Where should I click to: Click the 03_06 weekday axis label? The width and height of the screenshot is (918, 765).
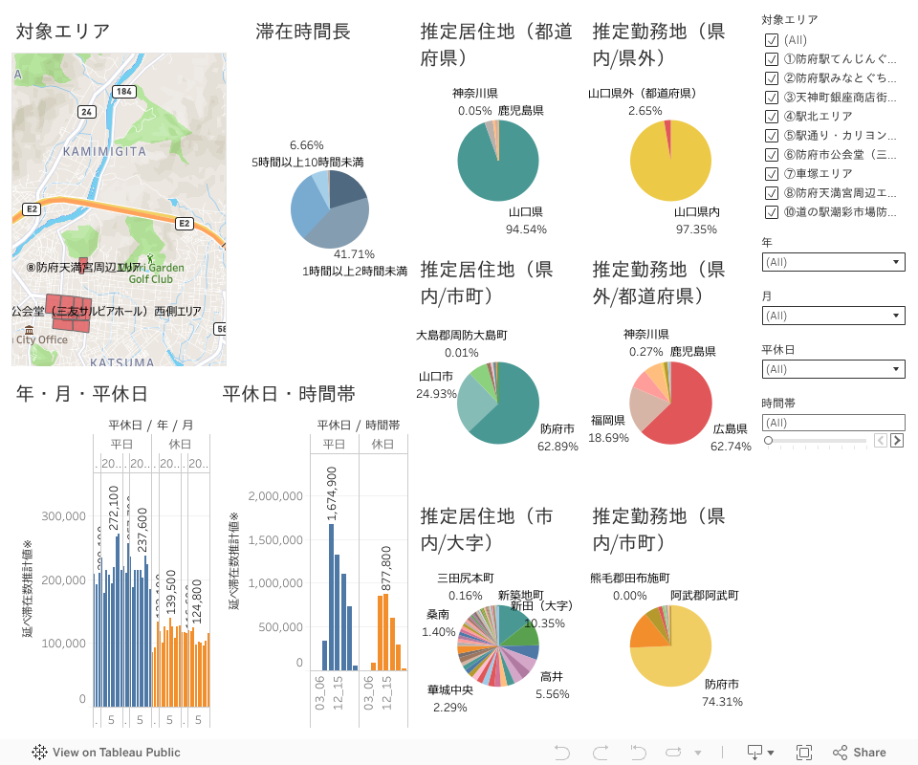[319, 693]
